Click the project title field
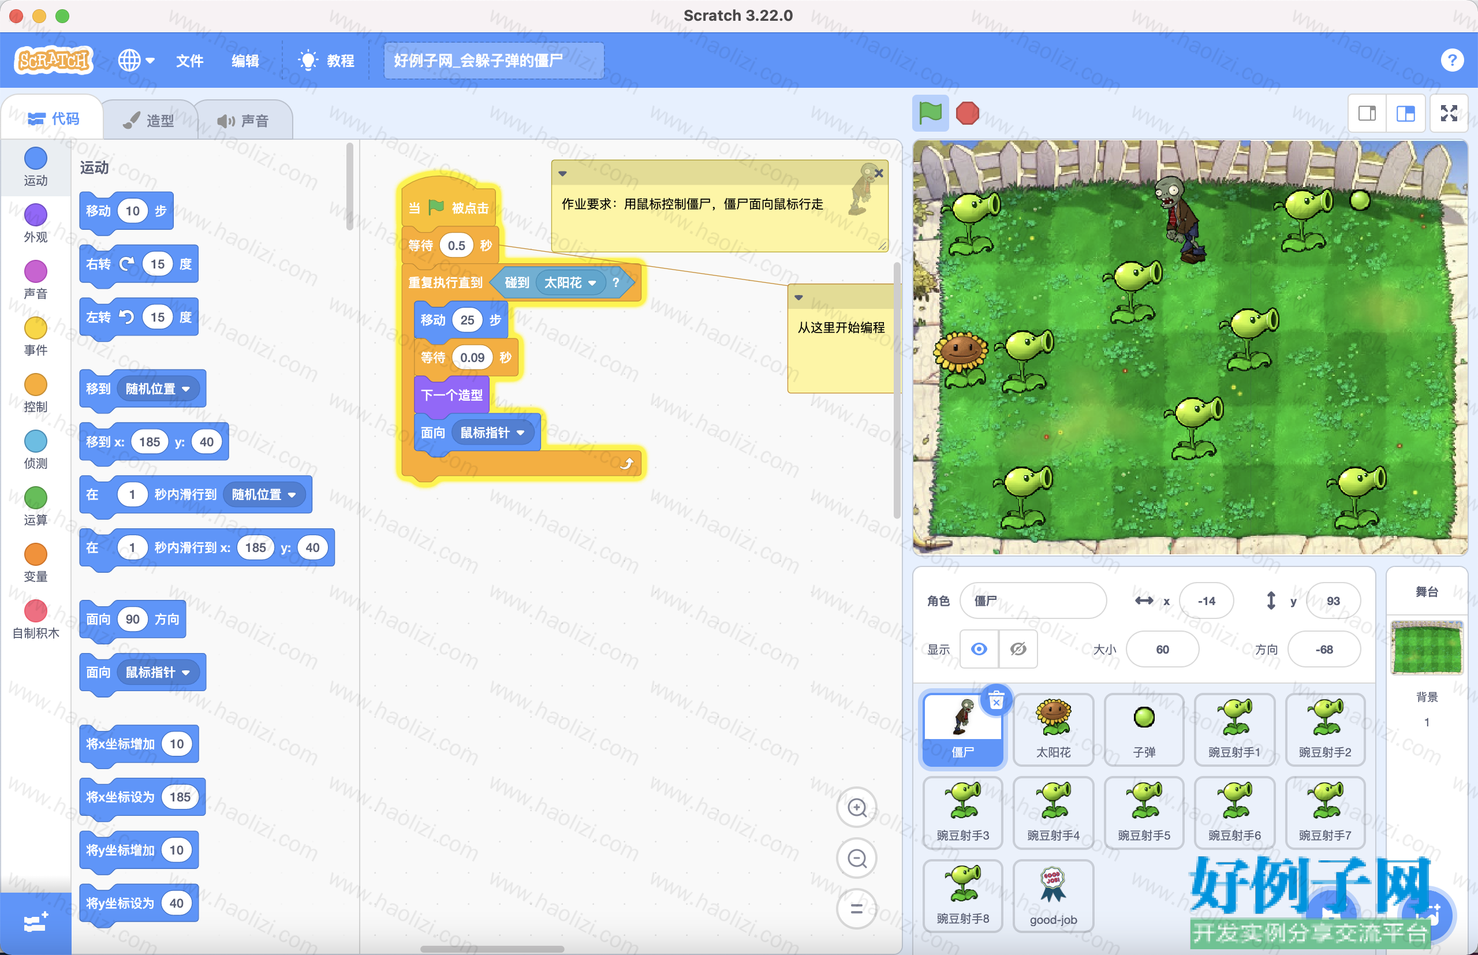This screenshot has width=1478, height=955. (494, 61)
